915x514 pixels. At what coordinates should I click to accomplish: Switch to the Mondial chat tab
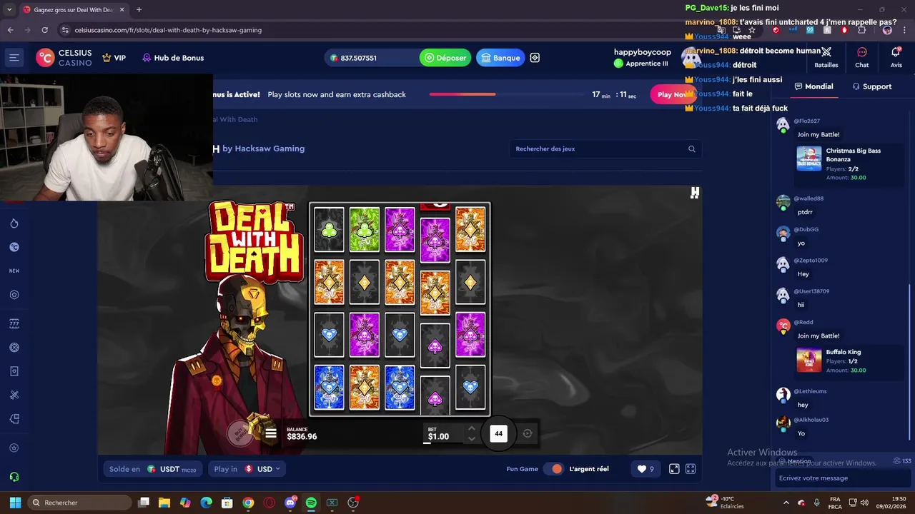(x=813, y=86)
